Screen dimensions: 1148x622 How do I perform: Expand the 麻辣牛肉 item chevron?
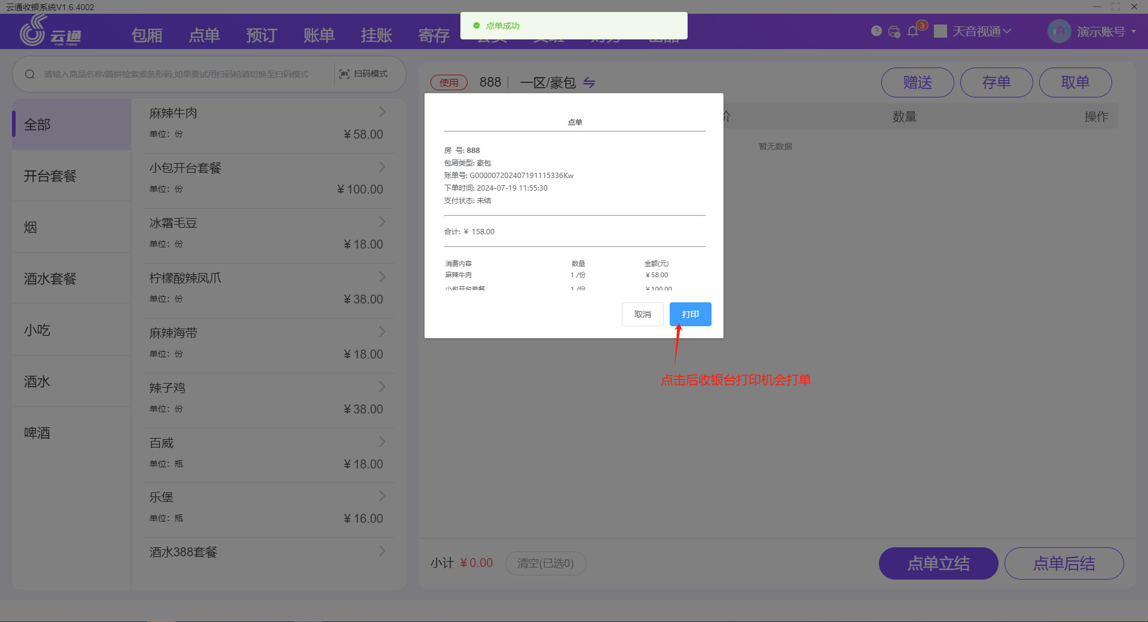[382, 112]
